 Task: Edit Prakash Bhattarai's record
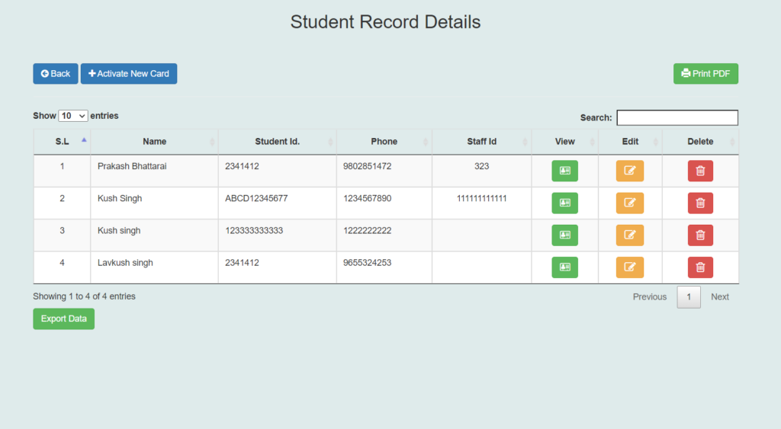pos(629,171)
